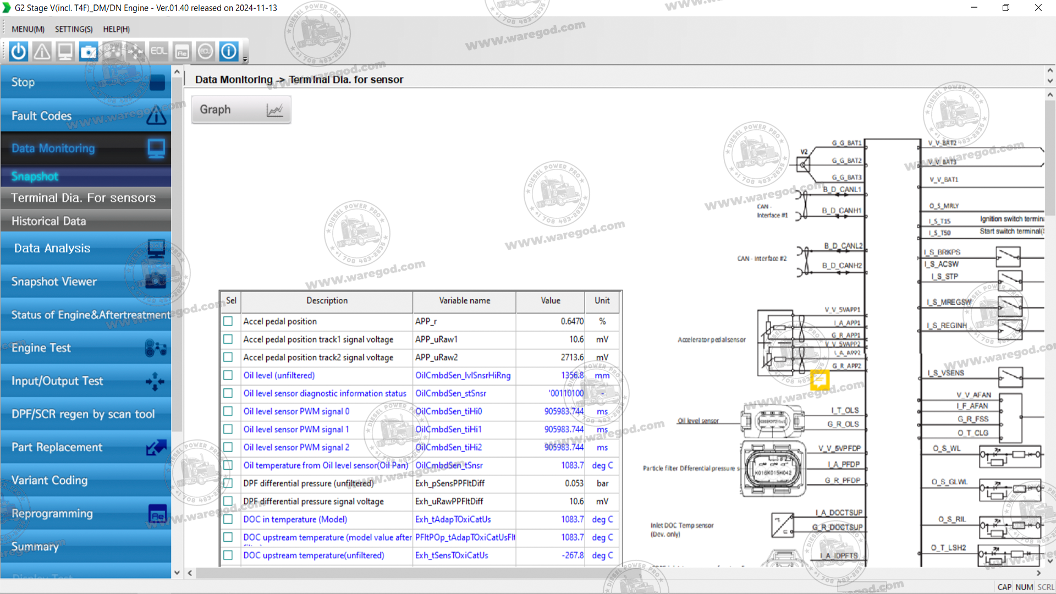
Task: Expand the toolbar overflow arrow
Action: (x=245, y=59)
